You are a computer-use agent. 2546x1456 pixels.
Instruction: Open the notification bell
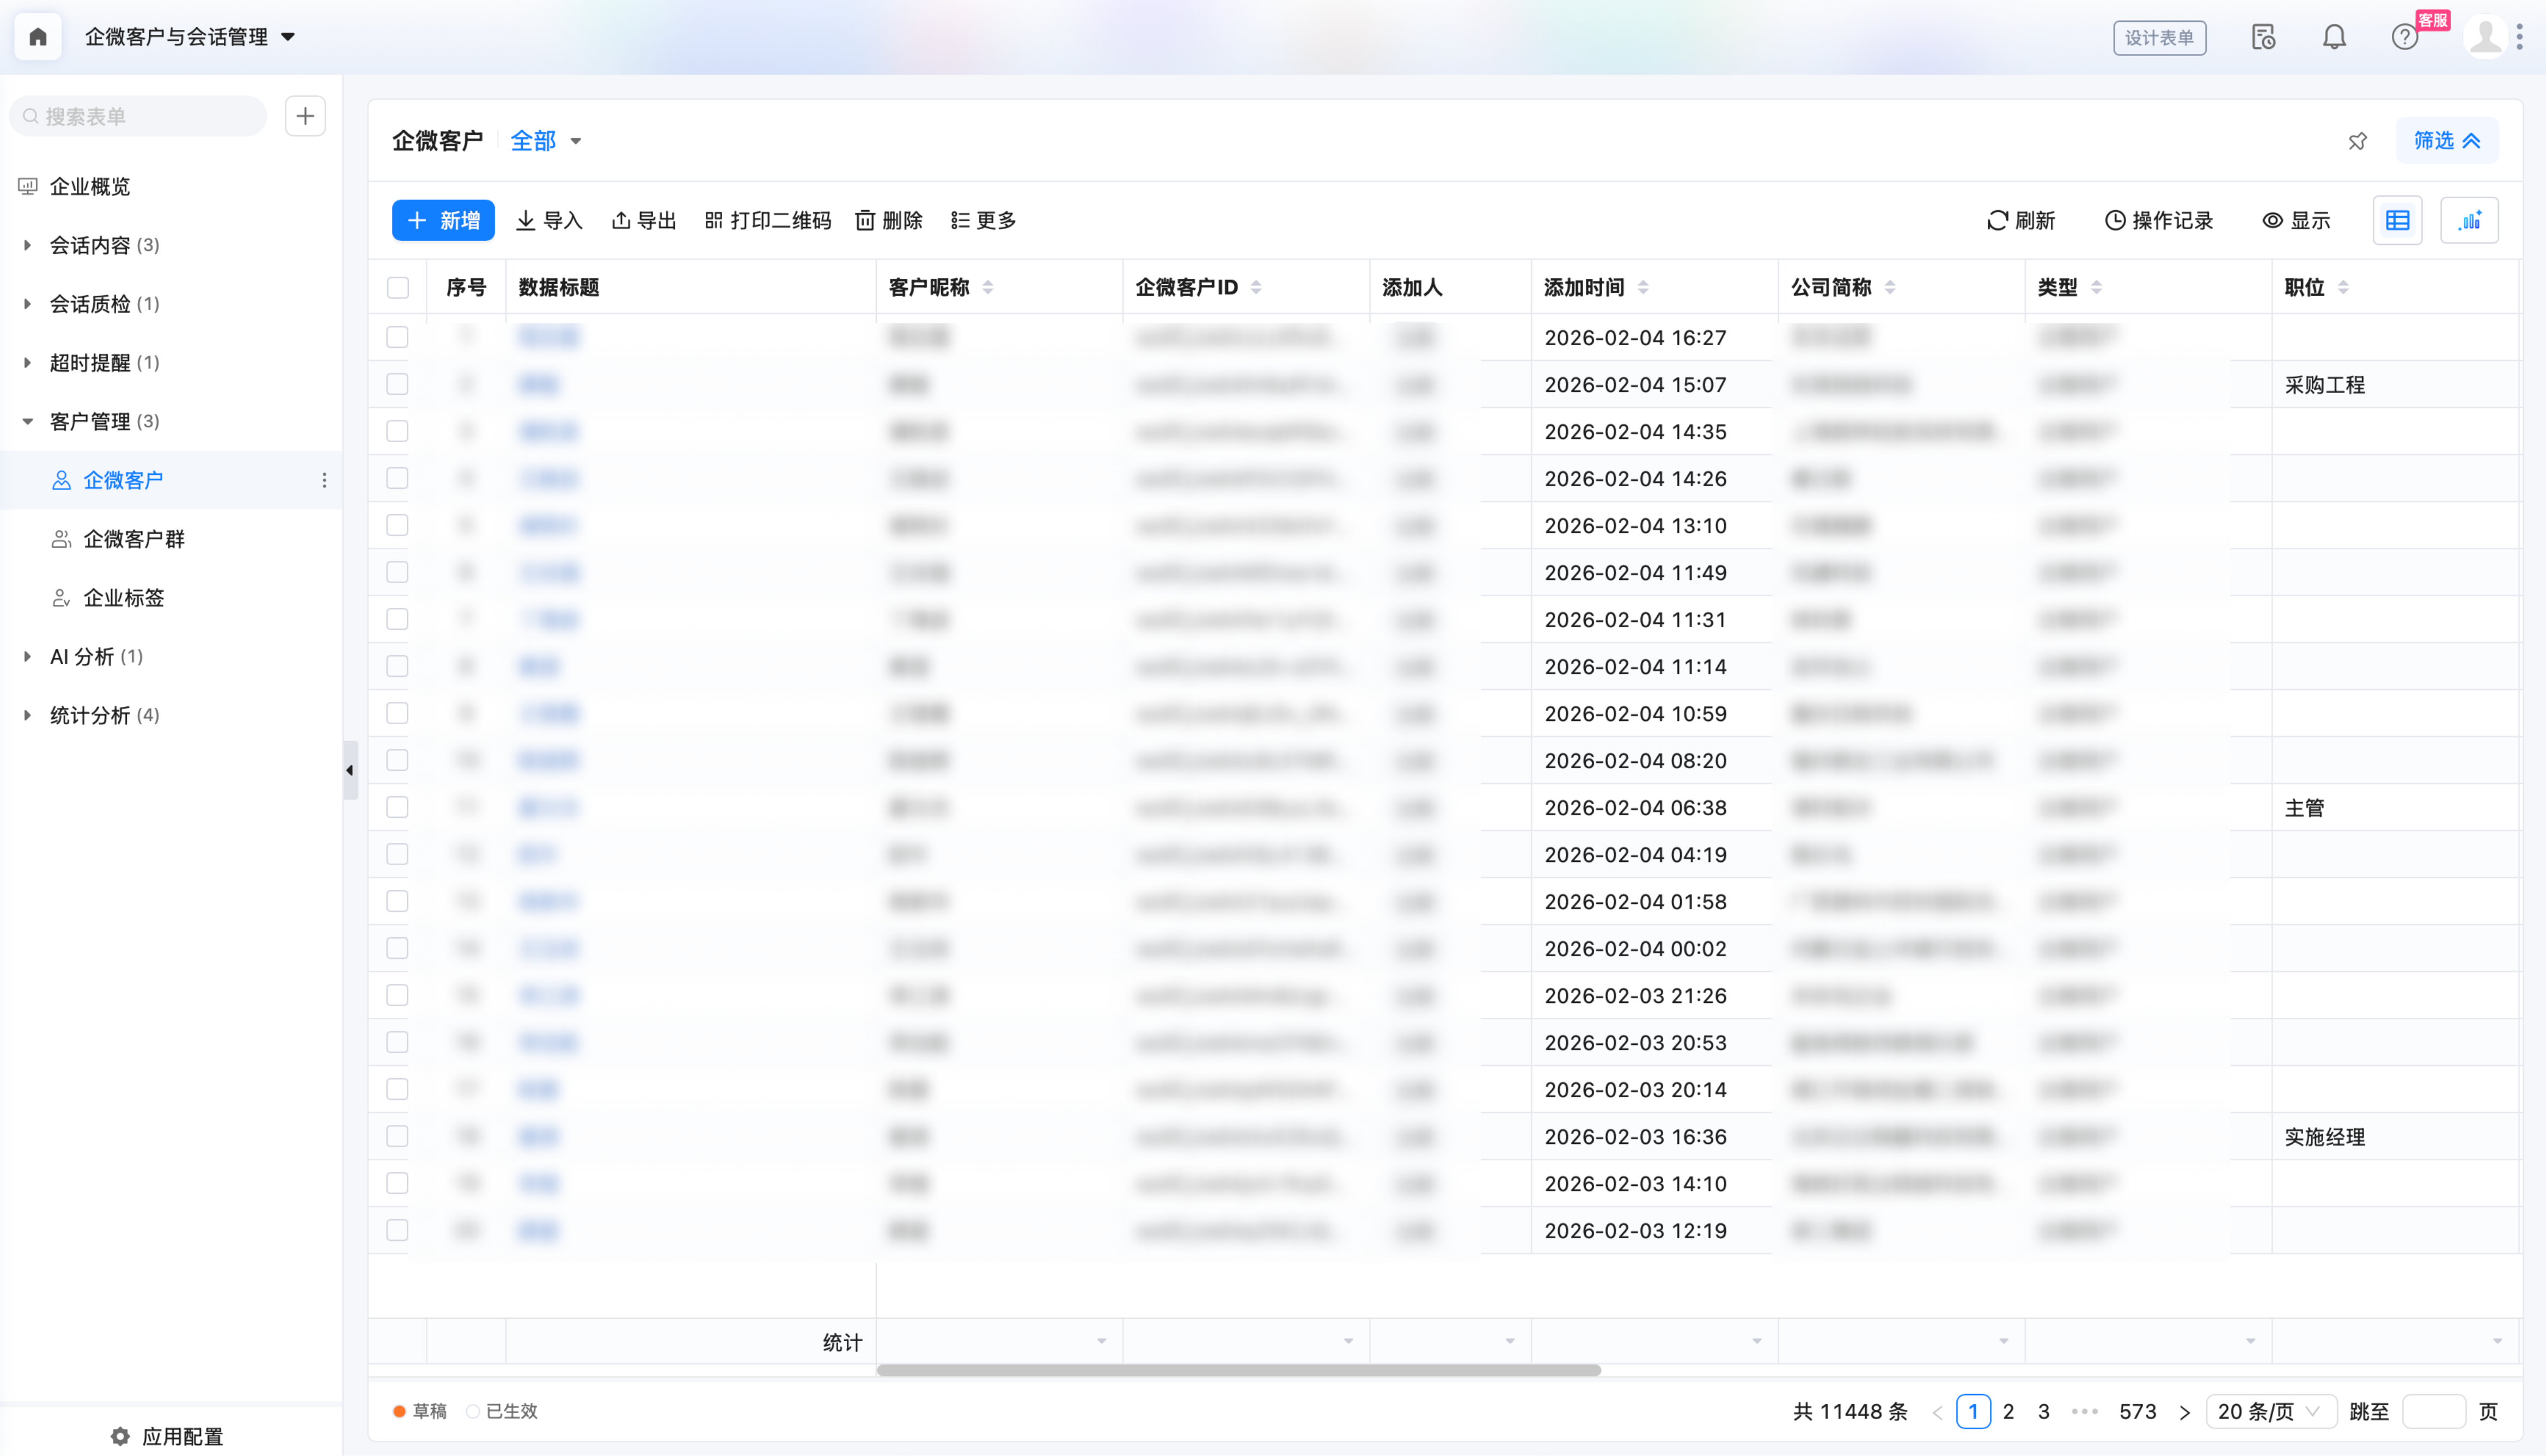[2333, 38]
